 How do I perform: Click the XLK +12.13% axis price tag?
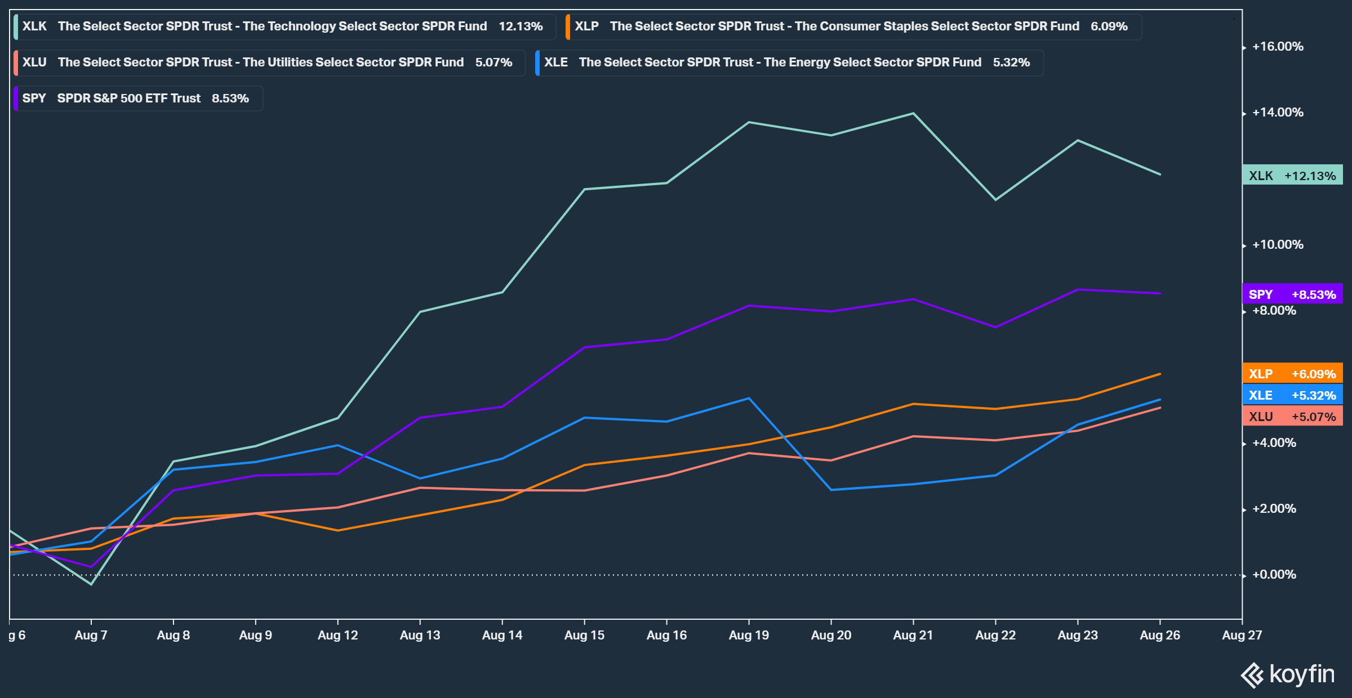[1292, 176]
